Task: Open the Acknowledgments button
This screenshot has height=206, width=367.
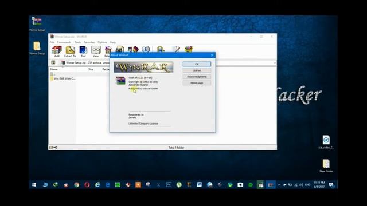Action: [x=197, y=77]
